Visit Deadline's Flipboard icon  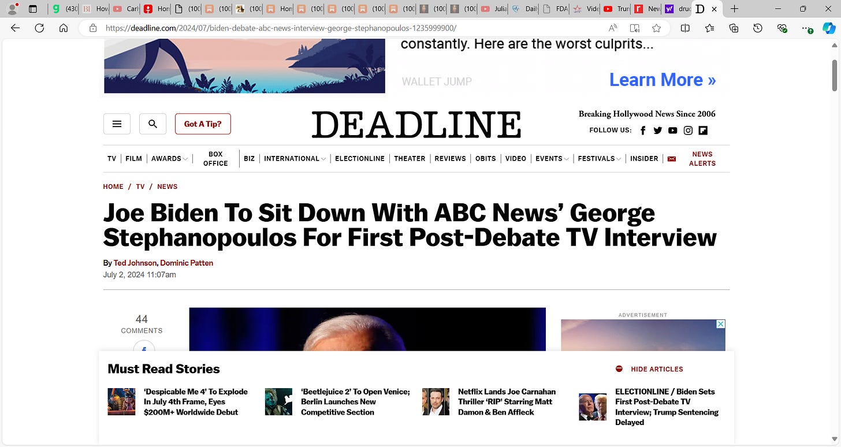pyautogui.click(x=703, y=131)
